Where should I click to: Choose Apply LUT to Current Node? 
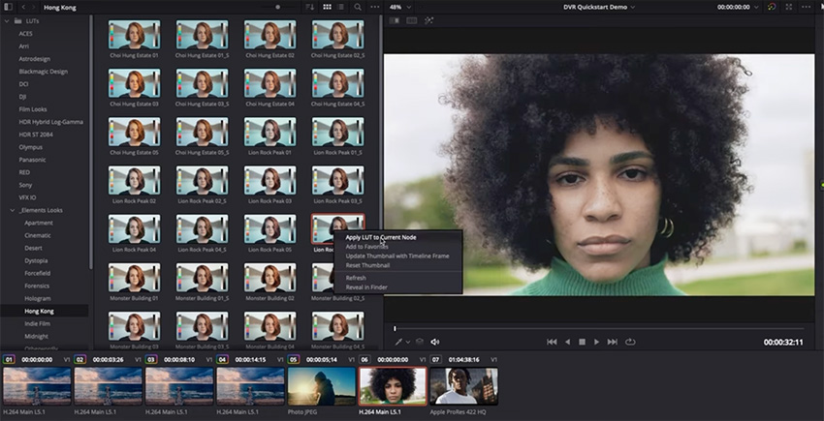click(380, 237)
